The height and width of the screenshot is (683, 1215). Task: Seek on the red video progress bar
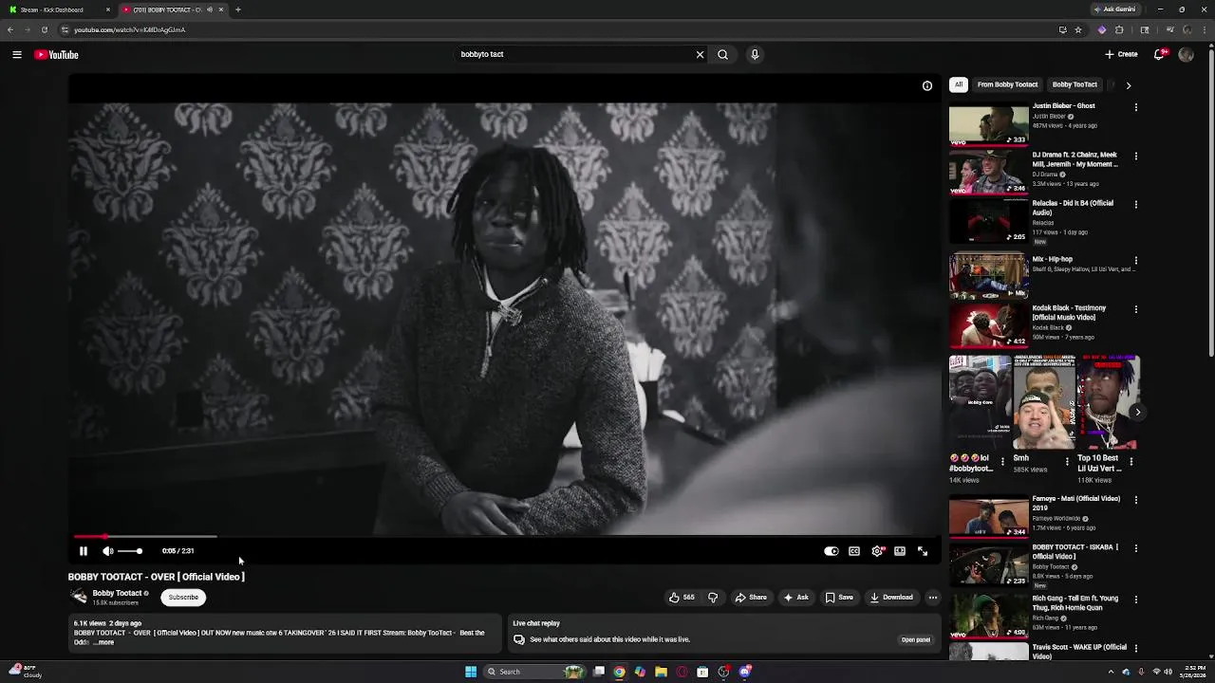[x=503, y=537]
